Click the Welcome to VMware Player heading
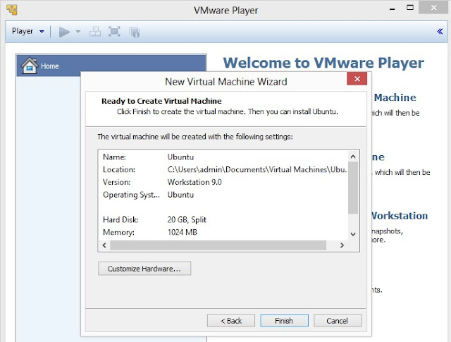The height and width of the screenshot is (342, 451). 323,63
